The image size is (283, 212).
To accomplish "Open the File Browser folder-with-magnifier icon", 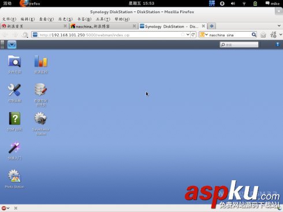I will pos(14,61).
